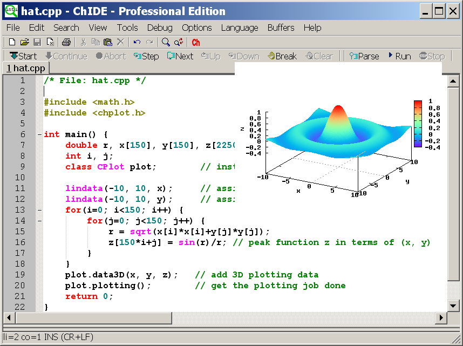Clear breakpoints with the Clear button
This screenshot has height=346, width=463.
pos(319,56)
